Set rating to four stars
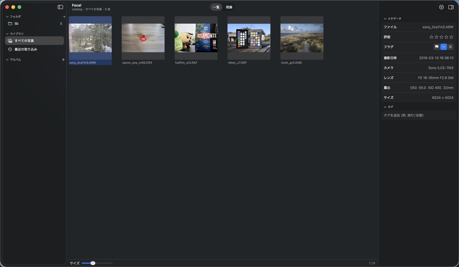The height and width of the screenshot is (267, 459). [446, 37]
